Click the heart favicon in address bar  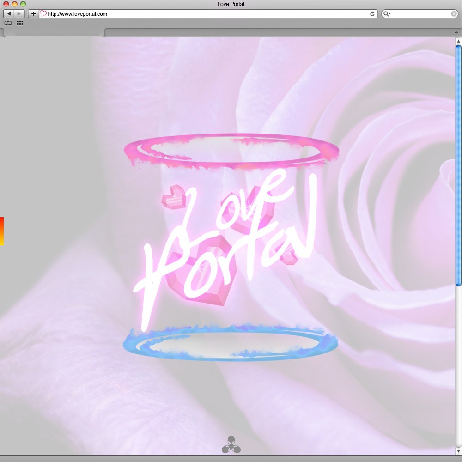(x=43, y=14)
